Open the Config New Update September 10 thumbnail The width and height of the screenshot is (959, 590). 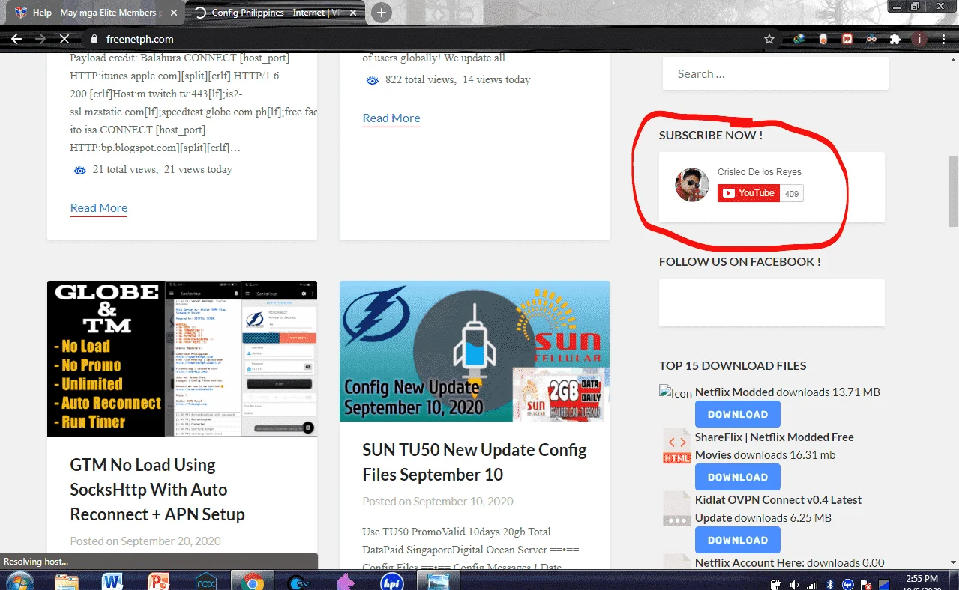(475, 351)
